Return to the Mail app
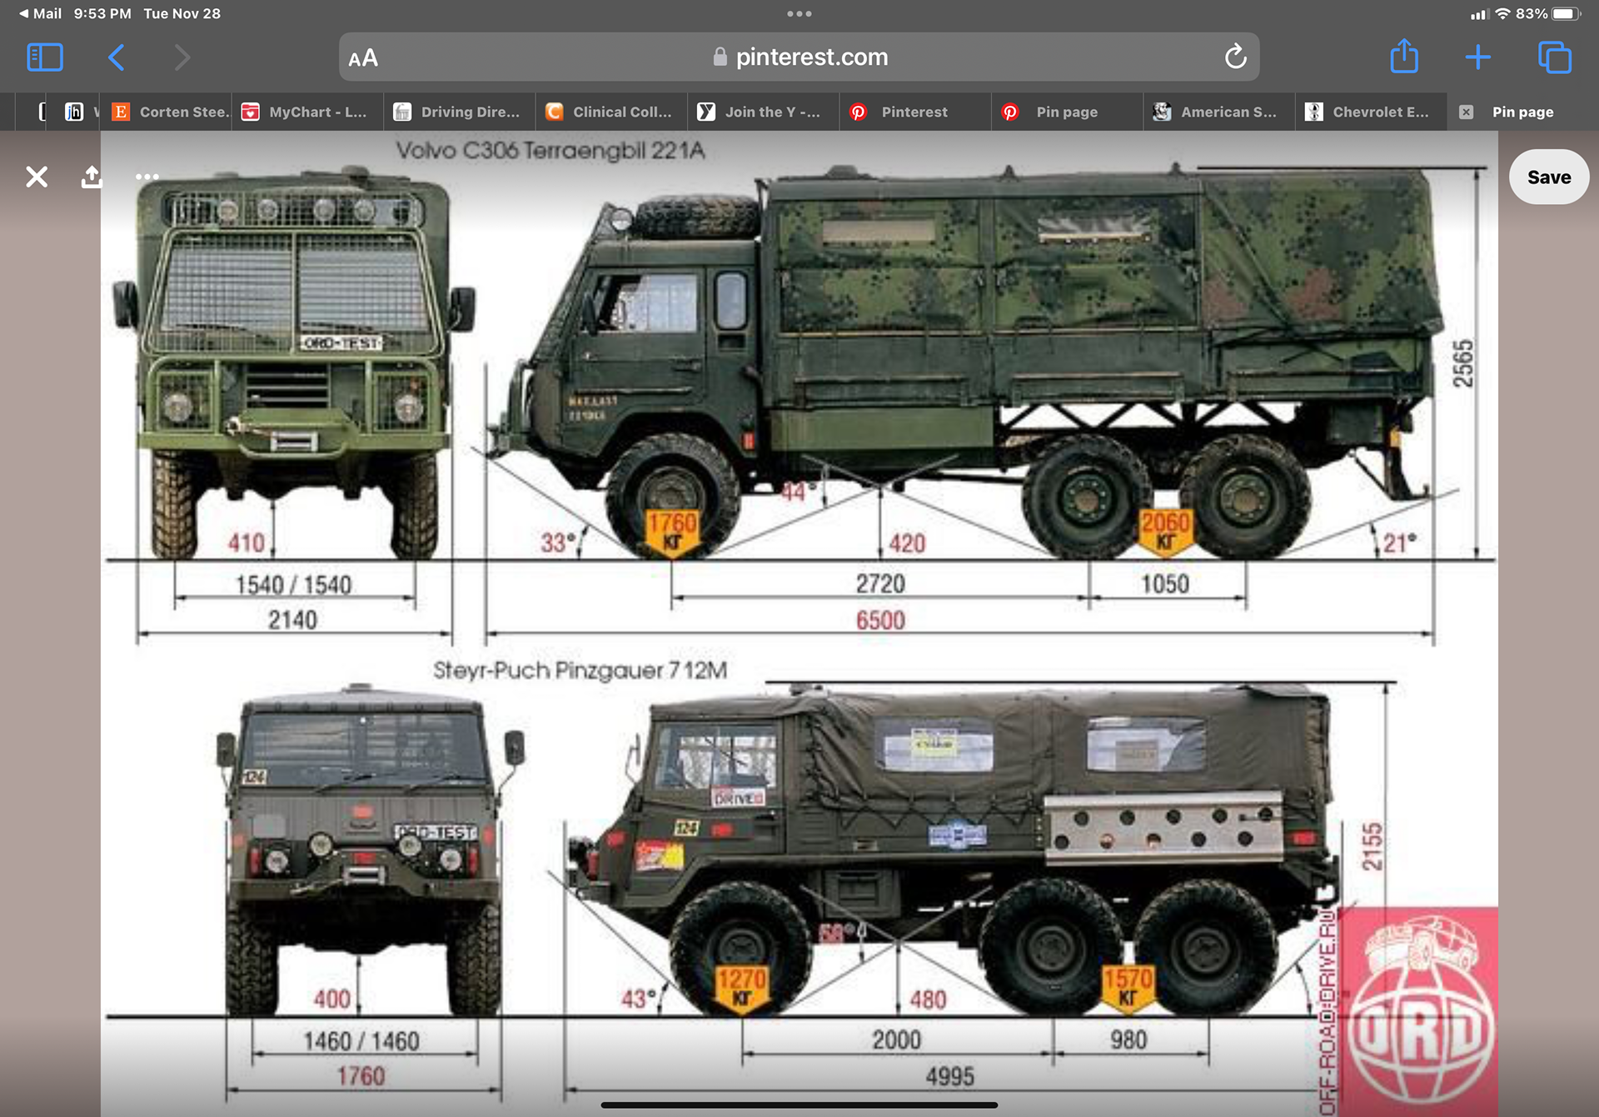 (38, 13)
